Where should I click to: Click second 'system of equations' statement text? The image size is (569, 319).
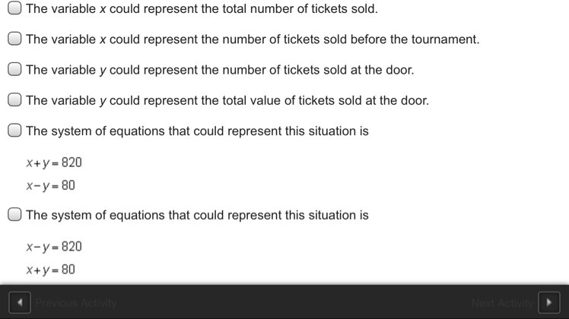tap(197, 215)
